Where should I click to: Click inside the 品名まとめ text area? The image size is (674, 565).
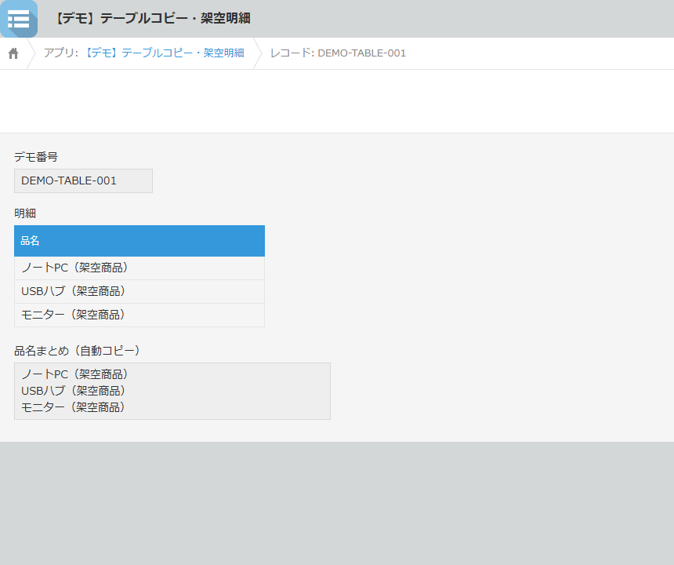172,391
